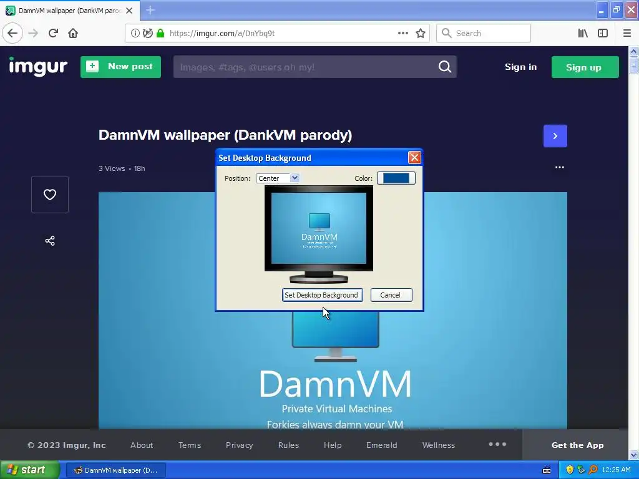Open a new browser tab

150,10
